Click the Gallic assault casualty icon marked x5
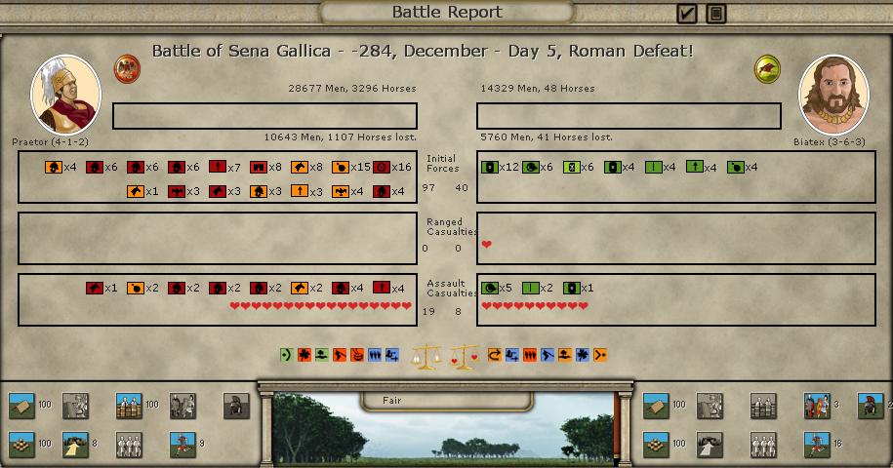Viewport: 893px width, 468px height. (490, 289)
